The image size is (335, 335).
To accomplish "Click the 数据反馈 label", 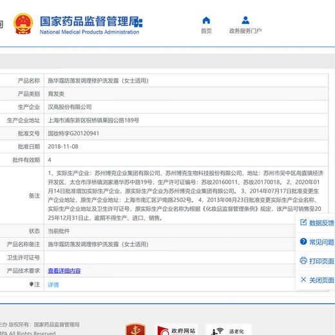I will click(x=321, y=223).
